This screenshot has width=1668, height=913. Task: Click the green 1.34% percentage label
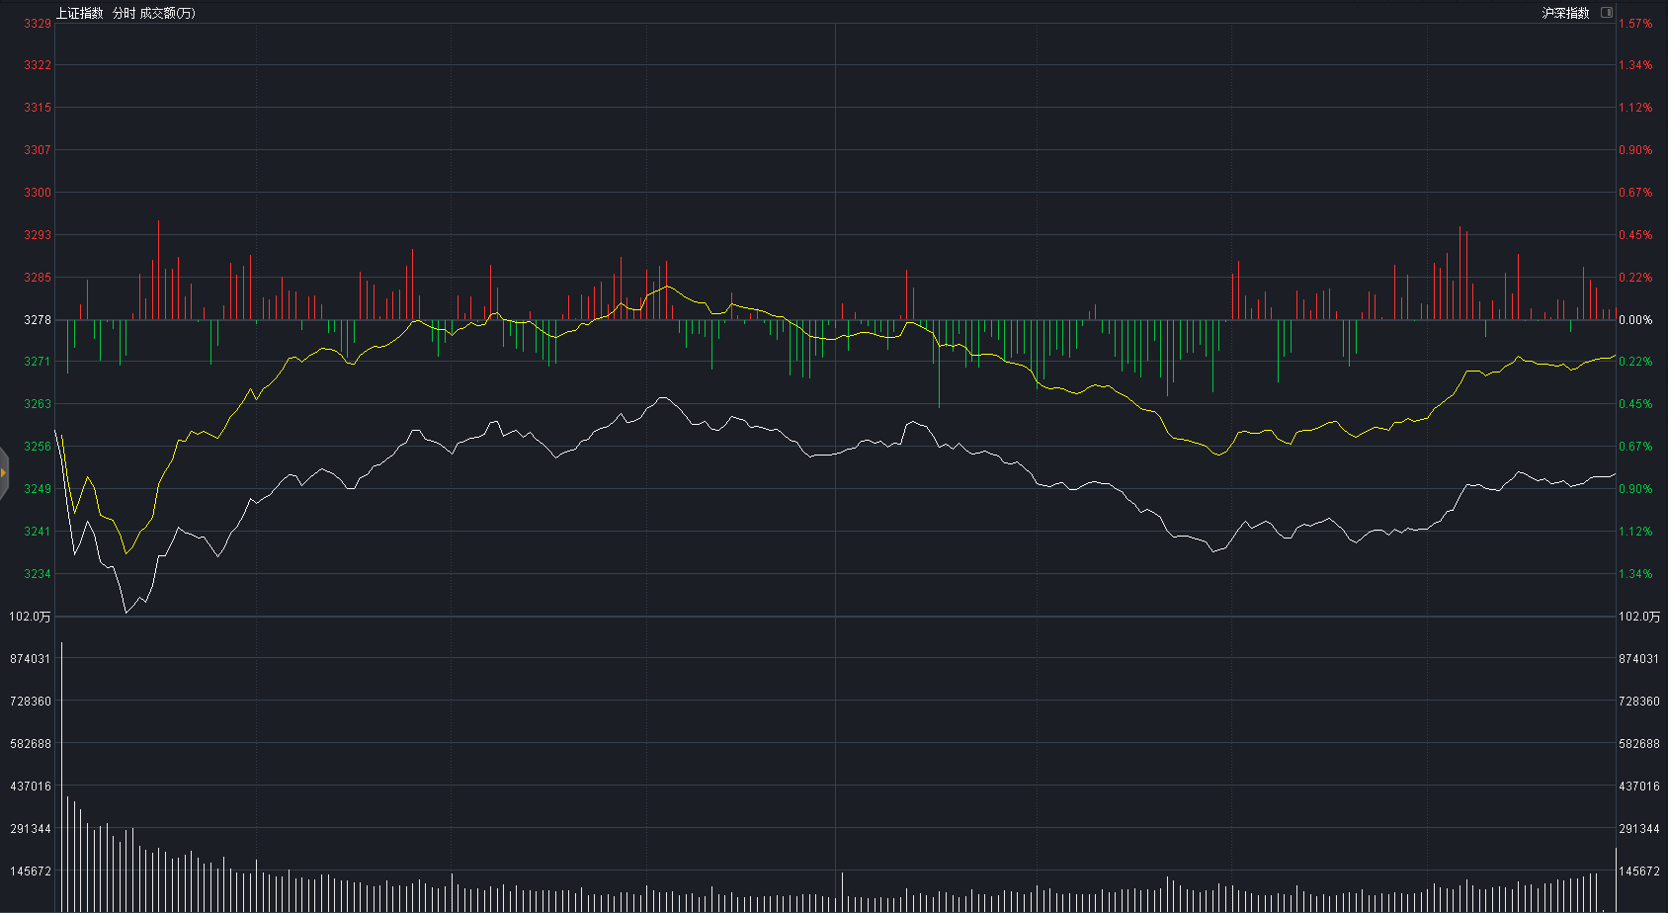[1635, 574]
